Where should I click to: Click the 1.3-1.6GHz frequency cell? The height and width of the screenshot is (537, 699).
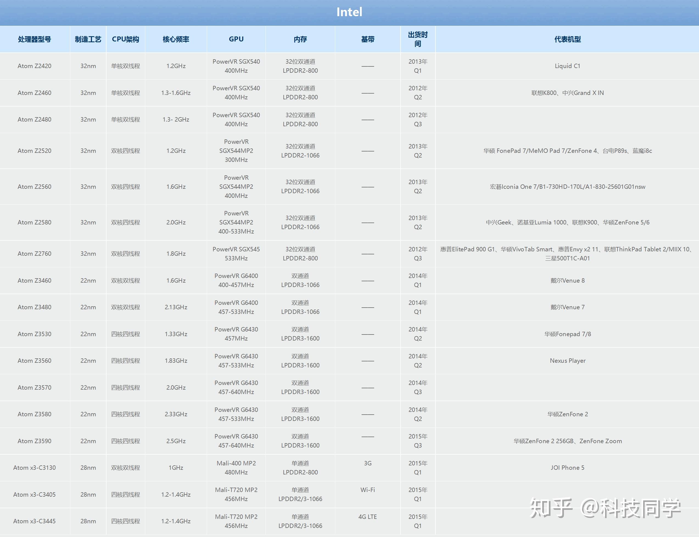click(x=176, y=93)
